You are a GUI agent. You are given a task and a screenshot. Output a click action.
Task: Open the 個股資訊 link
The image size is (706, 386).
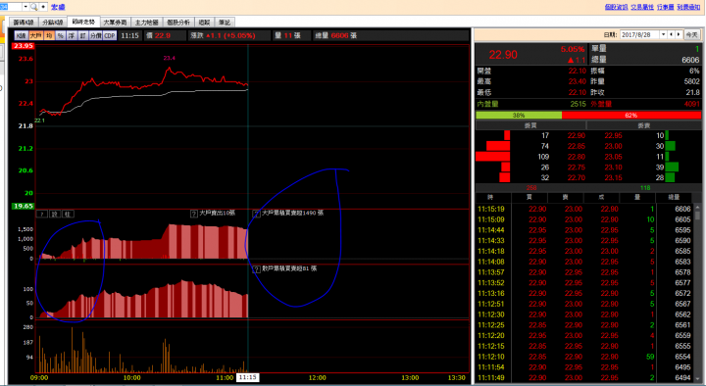point(616,7)
